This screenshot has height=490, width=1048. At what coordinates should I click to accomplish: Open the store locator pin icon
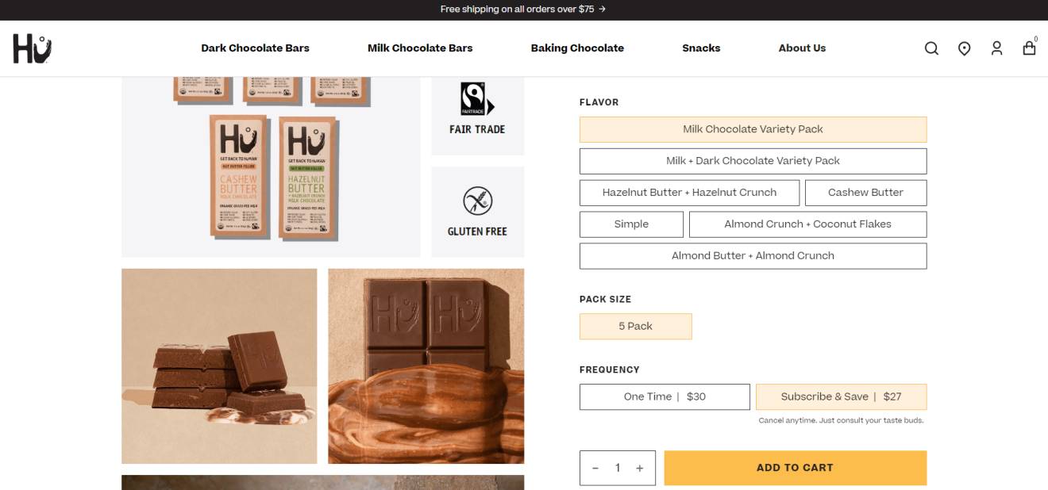coord(964,48)
